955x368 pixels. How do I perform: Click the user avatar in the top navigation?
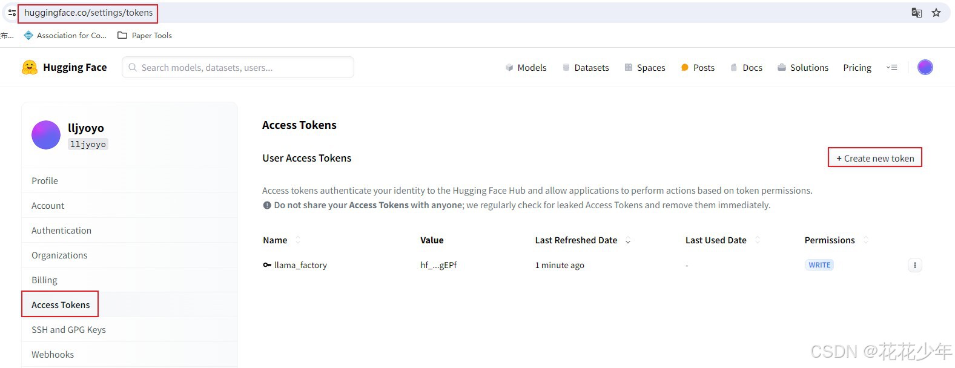(925, 67)
